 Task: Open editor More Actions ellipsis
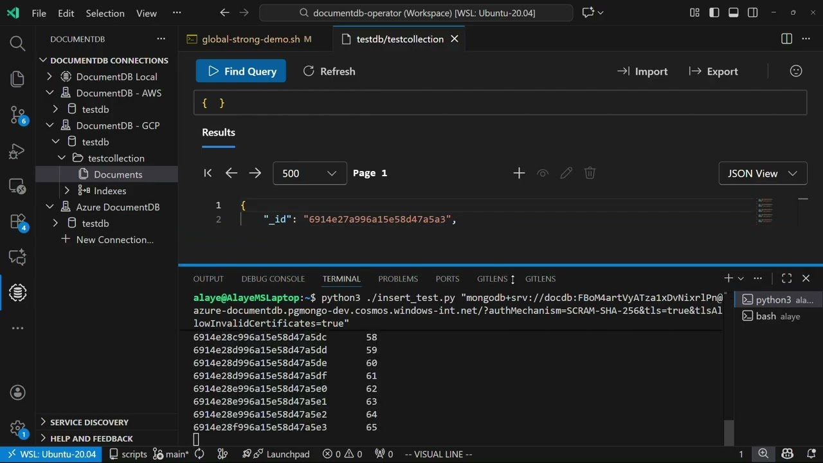(x=806, y=39)
